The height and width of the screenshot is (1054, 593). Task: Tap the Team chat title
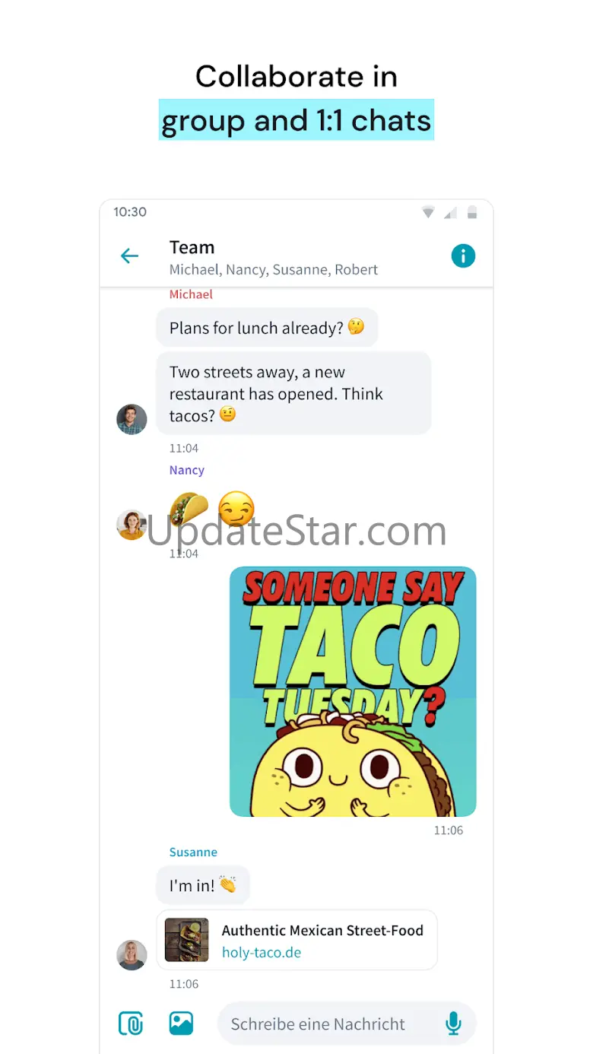(192, 247)
